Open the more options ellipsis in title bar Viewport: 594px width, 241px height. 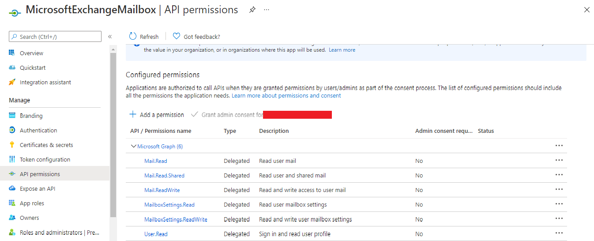pyautogui.click(x=267, y=10)
